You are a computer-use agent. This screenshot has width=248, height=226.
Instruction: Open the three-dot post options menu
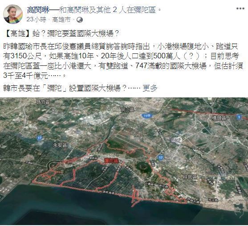click(x=240, y=8)
